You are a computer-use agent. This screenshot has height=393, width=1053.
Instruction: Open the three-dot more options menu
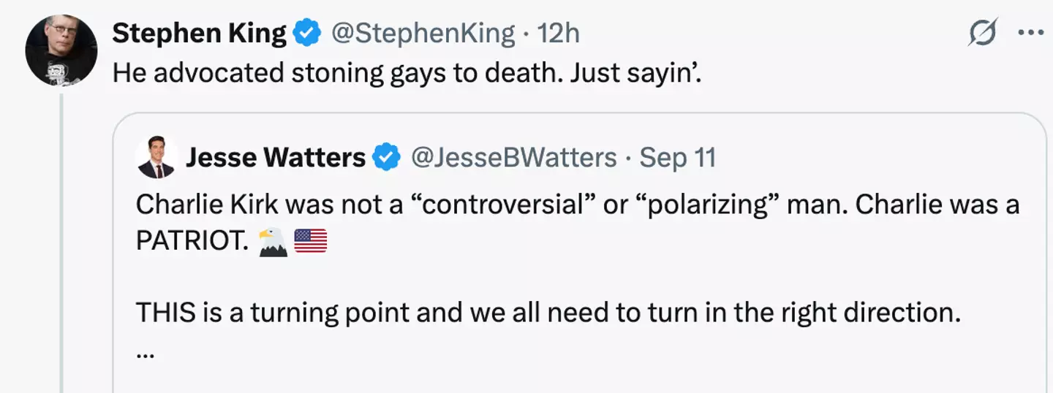[1030, 34]
